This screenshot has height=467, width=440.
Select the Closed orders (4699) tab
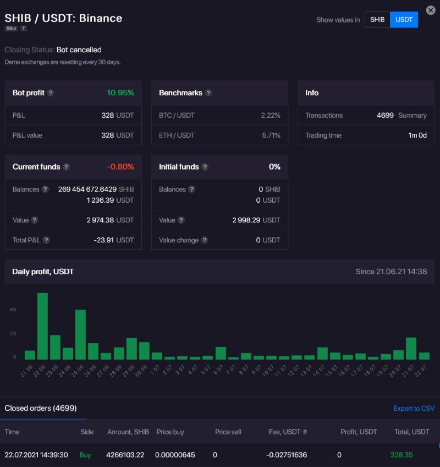click(41, 408)
